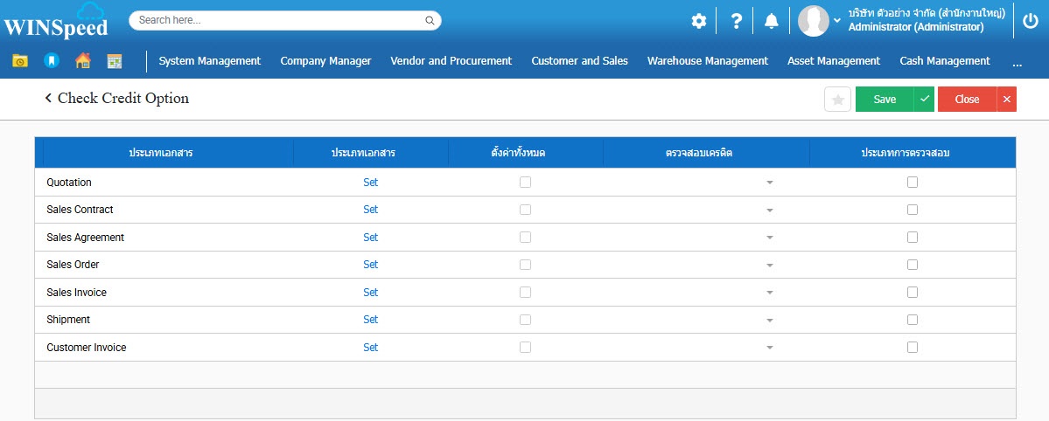Tick the set-all checkbox for Shipment
The width and height of the screenshot is (1049, 421).
click(x=525, y=320)
